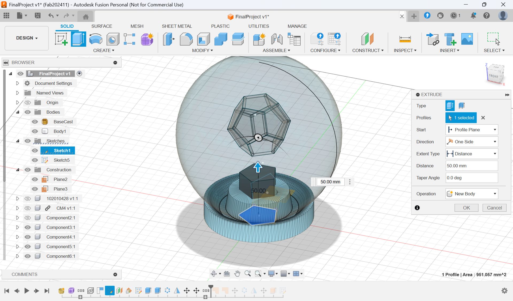
Task: Click the New Component icon
Action: (259, 39)
